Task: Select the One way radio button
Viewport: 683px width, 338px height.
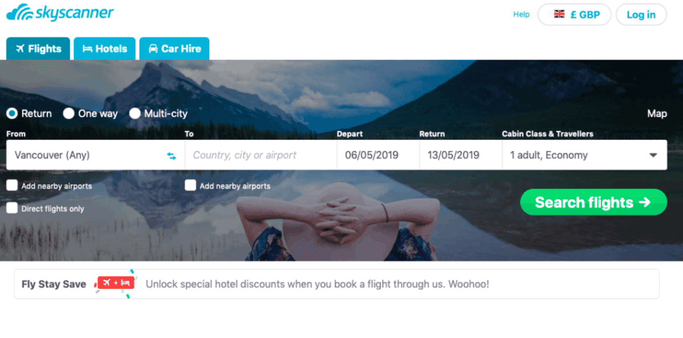Action: click(x=69, y=114)
